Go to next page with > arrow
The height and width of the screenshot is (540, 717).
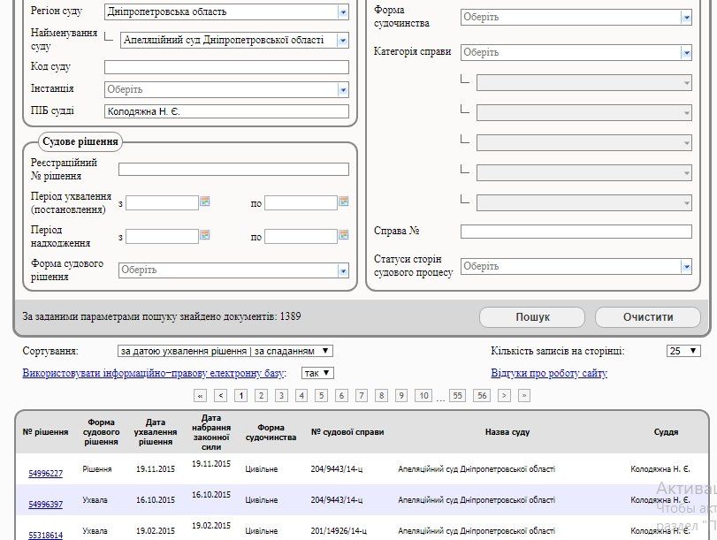[x=504, y=396]
